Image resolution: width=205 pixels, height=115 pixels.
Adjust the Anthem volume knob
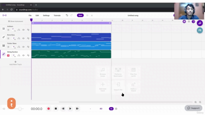click(13, 30)
